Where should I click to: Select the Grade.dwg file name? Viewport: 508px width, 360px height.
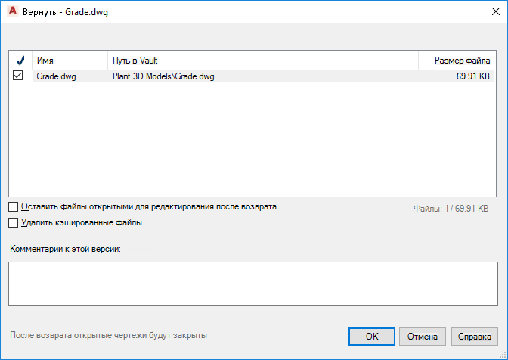tap(57, 76)
